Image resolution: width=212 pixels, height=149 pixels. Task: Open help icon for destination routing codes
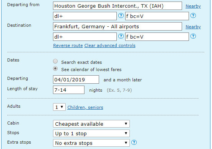click(x=121, y=36)
